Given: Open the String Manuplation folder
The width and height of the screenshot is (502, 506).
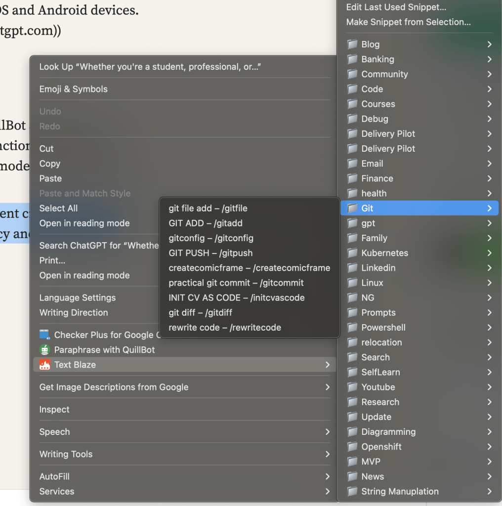Looking at the screenshot, I should tap(419, 492).
